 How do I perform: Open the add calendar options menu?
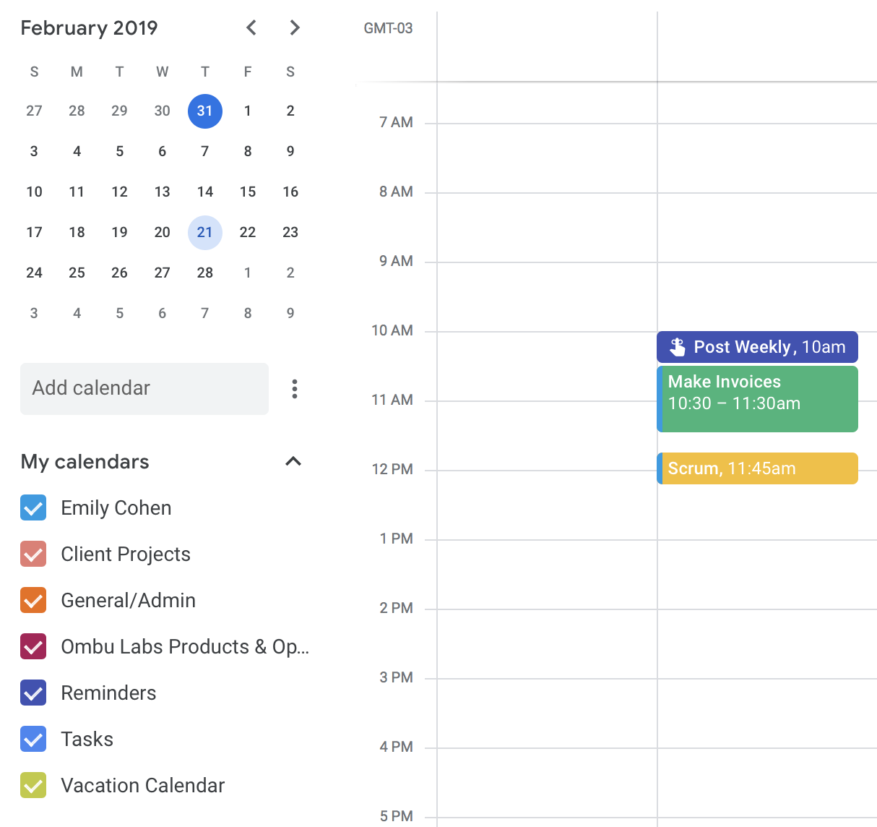click(x=295, y=389)
